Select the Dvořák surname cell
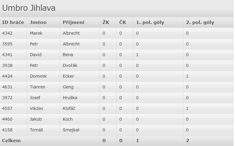 [70, 65]
